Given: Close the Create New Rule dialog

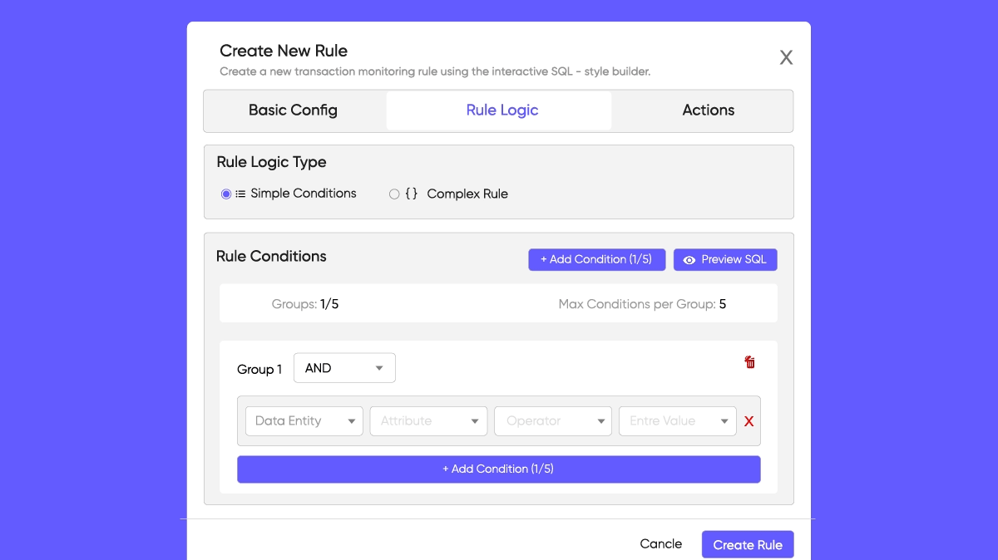Looking at the screenshot, I should tap(786, 57).
